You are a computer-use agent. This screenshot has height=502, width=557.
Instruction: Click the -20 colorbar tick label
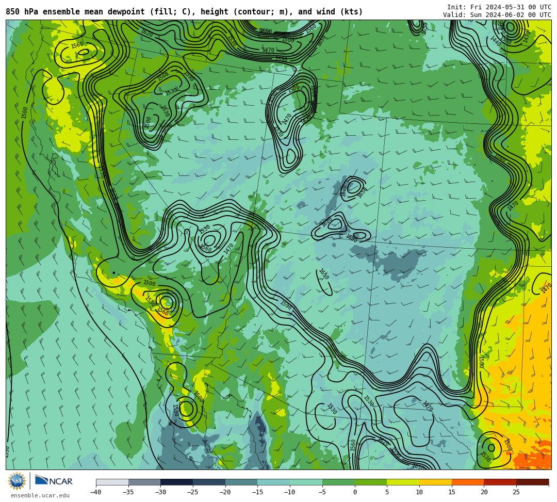tap(225, 492)
